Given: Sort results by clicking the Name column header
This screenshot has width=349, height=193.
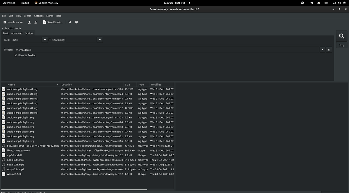Looking at the screenshot, I should pyautogui.click(x=11, y=84).
